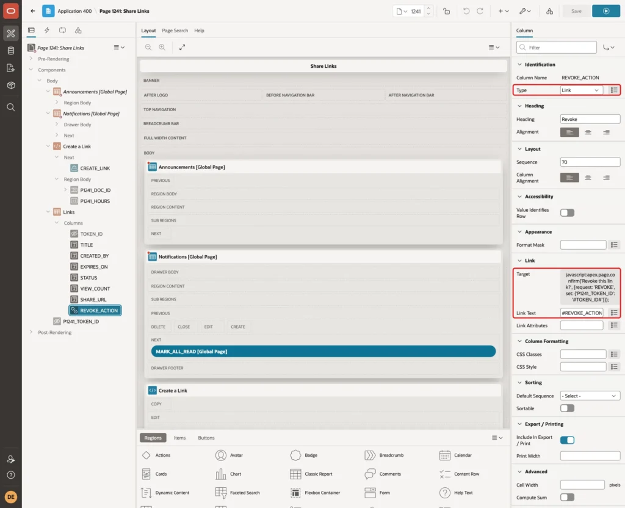Screen dimensions: 625x508
Task: Open gallery options menu near Regions
Action: [x=497, y=438]
